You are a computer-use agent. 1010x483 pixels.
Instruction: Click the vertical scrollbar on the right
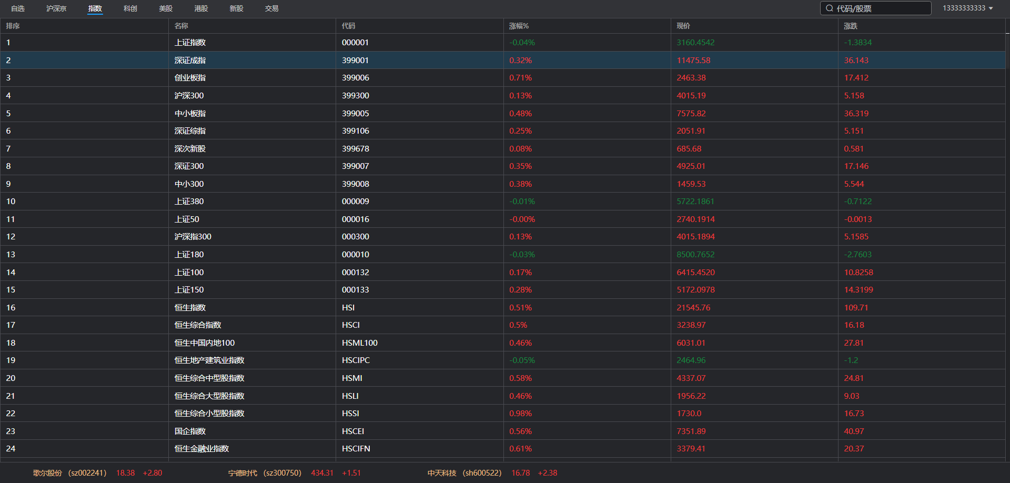click(x=1007, y=210)
